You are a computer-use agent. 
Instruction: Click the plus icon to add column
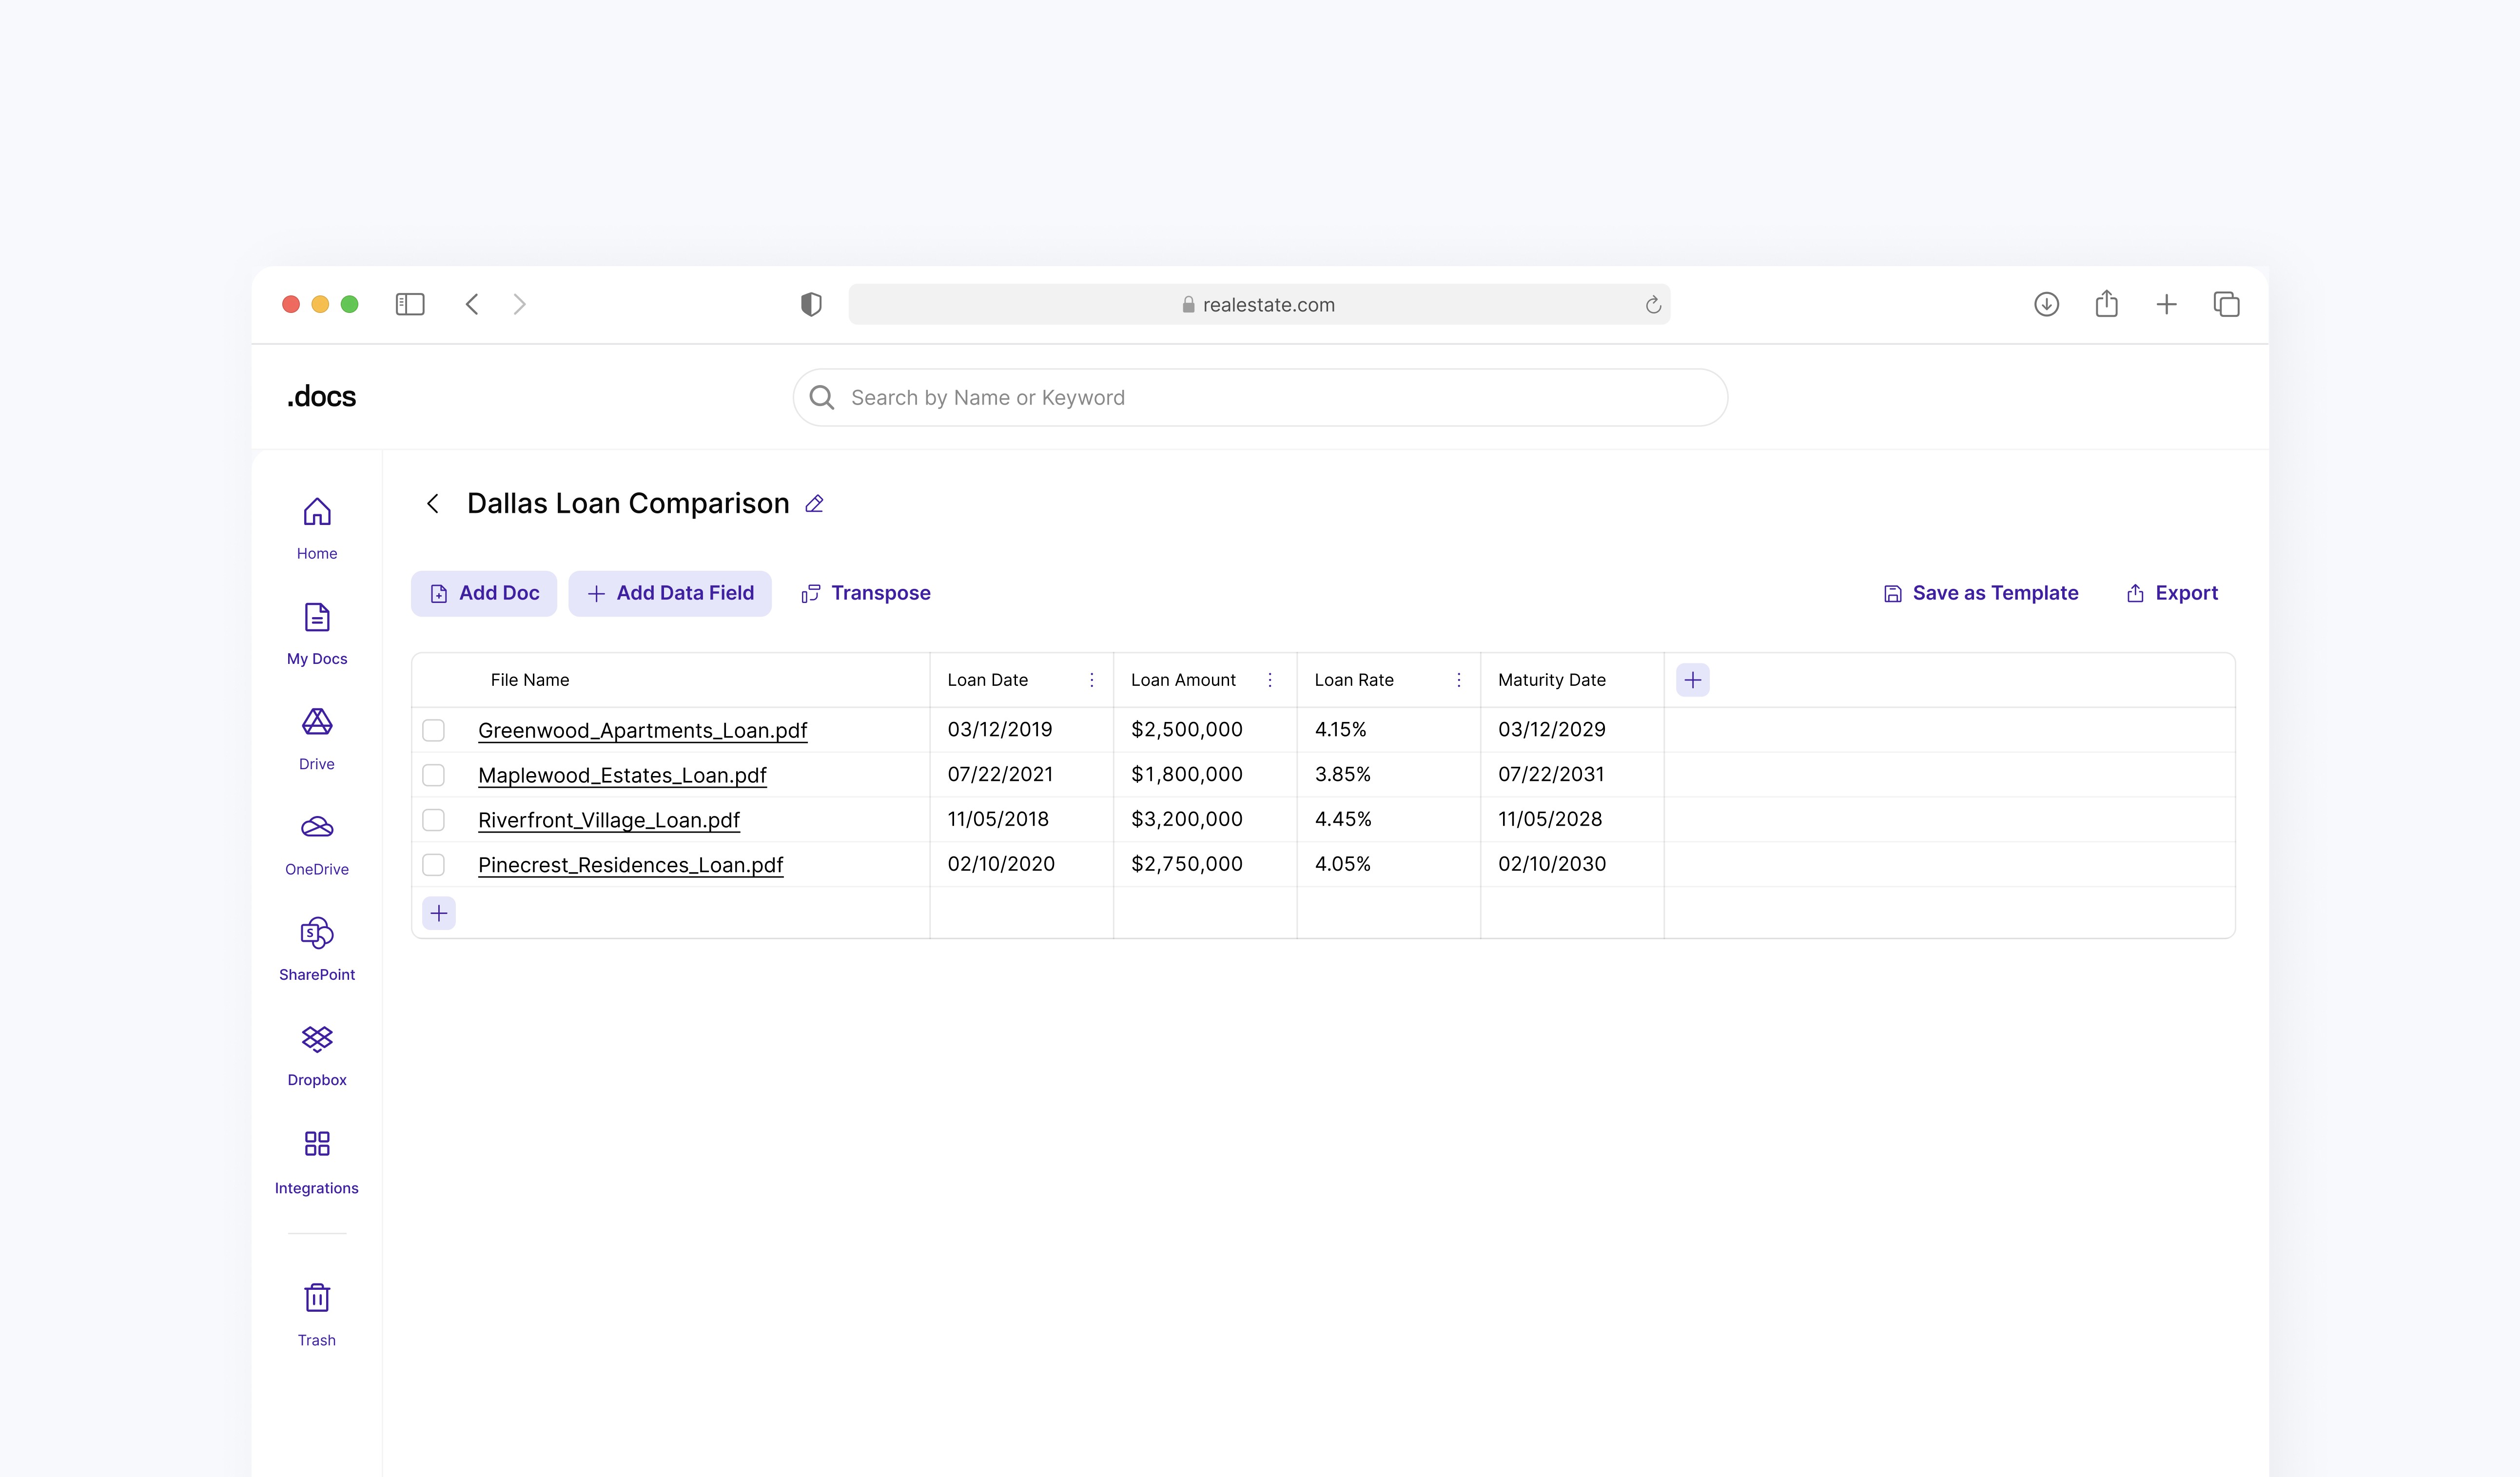(x=1692, y=680)
